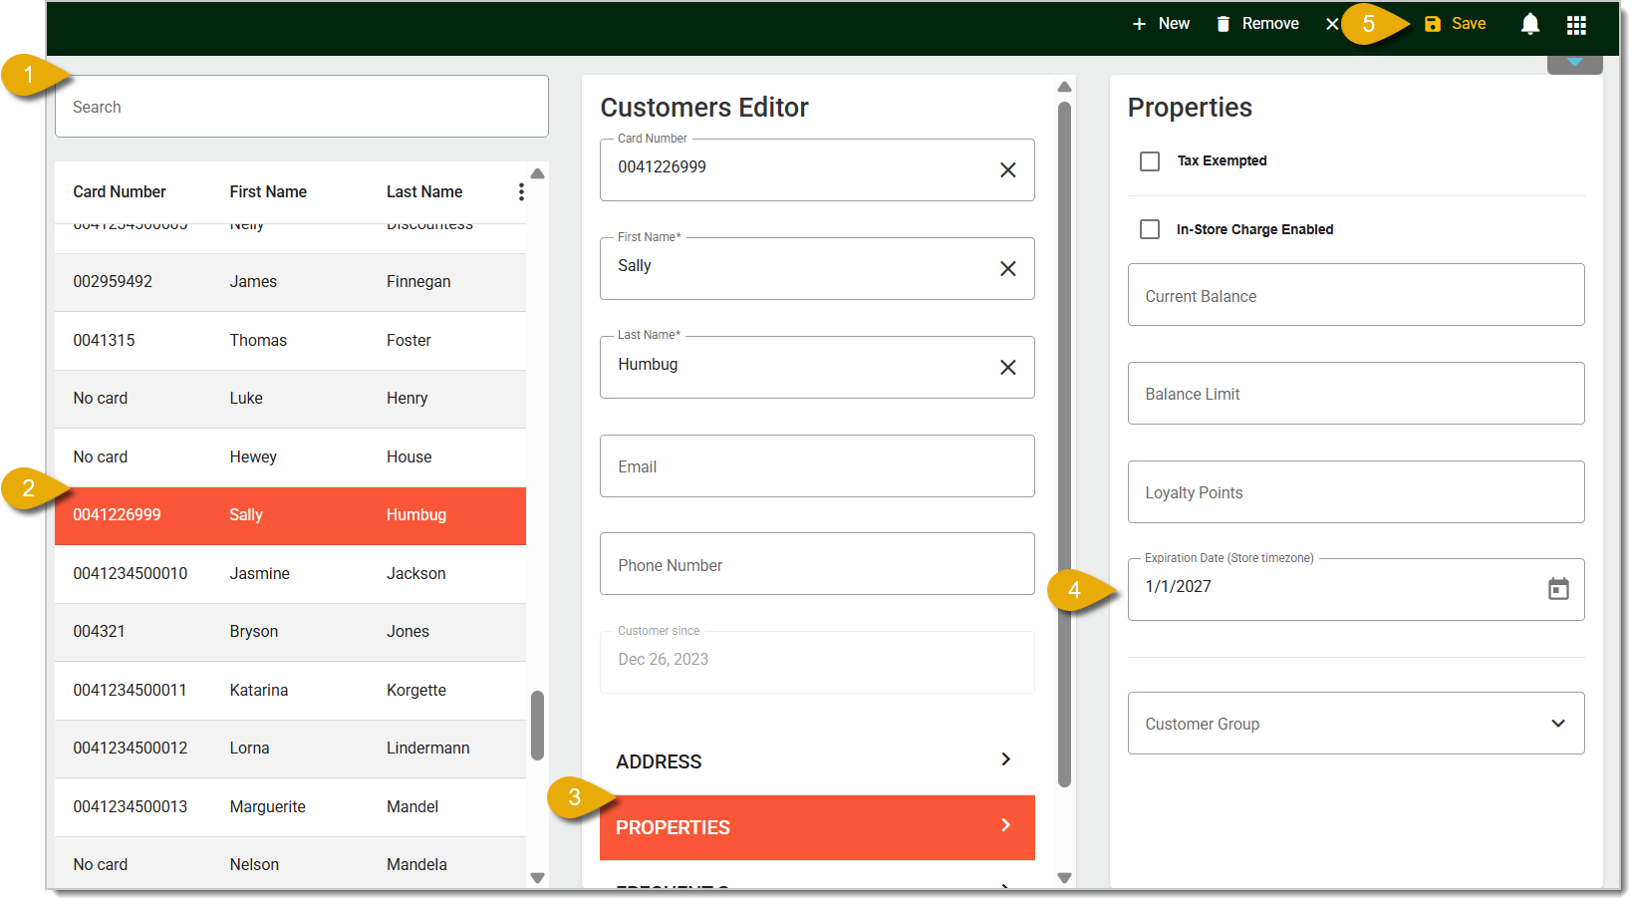Select the Marguerite Mandel row
The width and height of the screenshot is (1636, 905).
290,807
